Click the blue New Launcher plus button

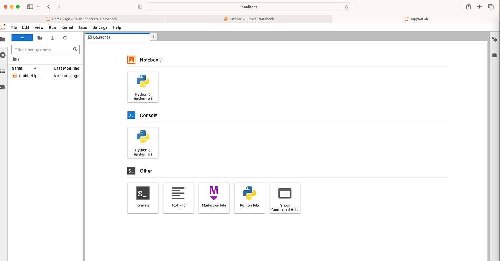(x=22, y=37)
